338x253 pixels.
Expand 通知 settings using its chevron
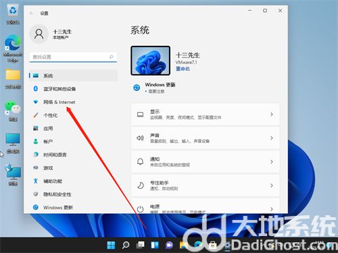pyautogui.click(x=272, y=162)
